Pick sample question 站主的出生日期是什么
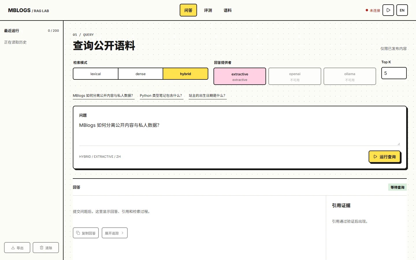This screenshot has height=260, width=416. [207, 96]
